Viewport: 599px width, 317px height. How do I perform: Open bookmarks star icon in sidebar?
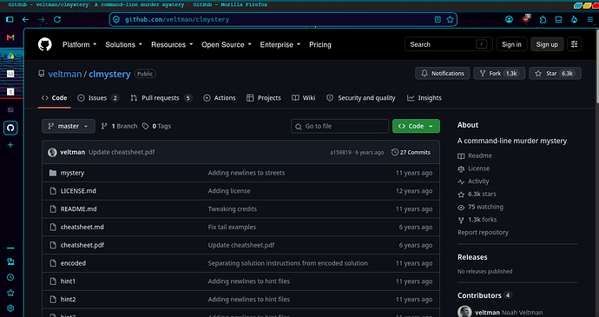coord(10,293)
